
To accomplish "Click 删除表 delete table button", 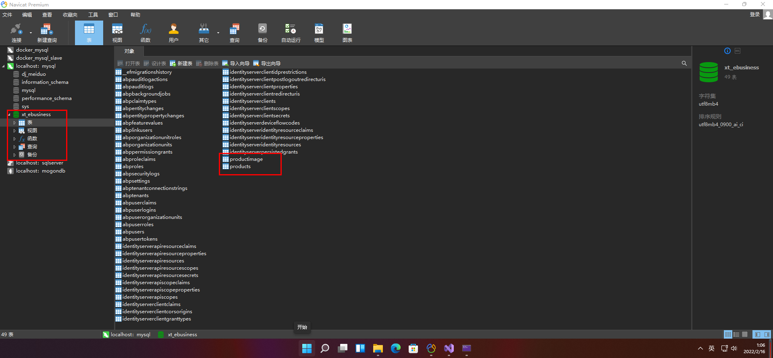I will pyautogui.click(x=207, y=63).
